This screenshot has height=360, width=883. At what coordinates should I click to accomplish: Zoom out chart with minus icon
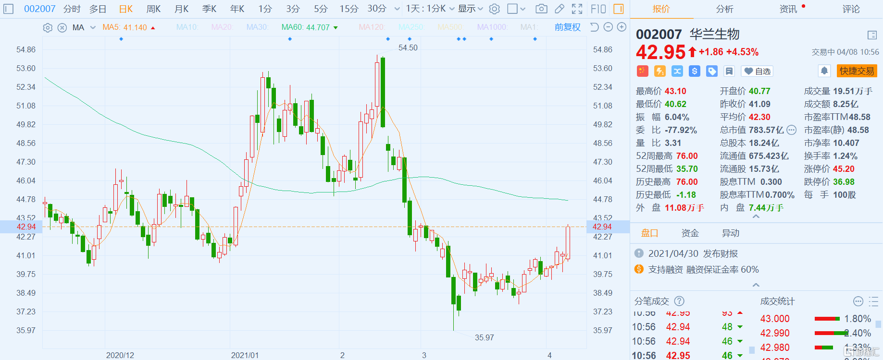pyautogui.click(x=608, y=27)
